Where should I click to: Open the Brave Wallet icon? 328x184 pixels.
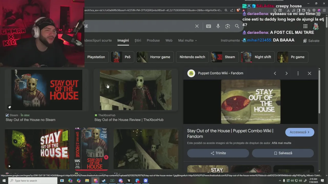point(304,10)
